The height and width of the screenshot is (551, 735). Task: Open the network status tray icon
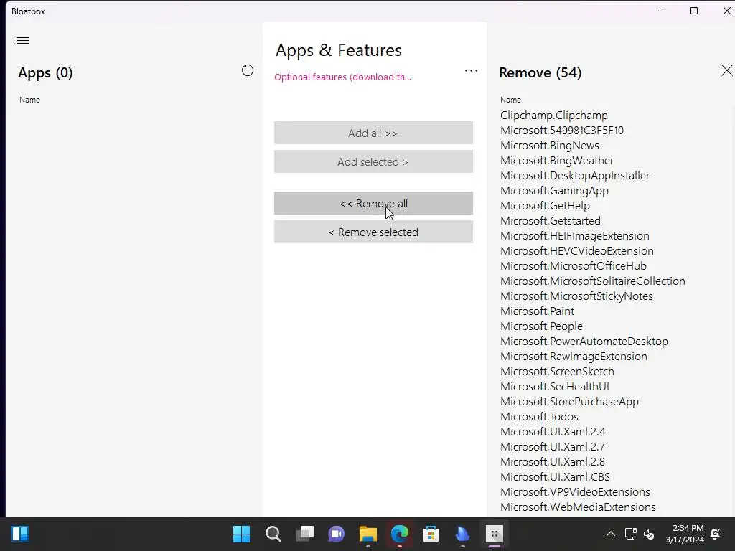pos(630,534)
